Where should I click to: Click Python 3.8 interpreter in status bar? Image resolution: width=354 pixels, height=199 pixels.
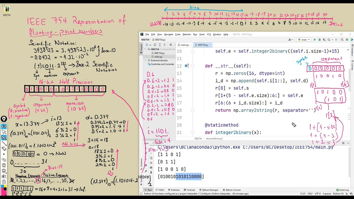(x=338, y=194)
